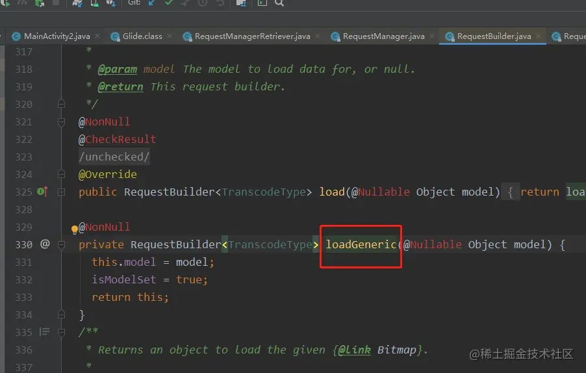Screen dimensions: 586x373
Task: Collapse the closing fold marker on line 334
Action: (x=62, y=315)
